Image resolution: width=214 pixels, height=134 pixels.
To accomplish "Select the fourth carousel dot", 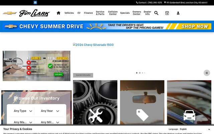I will 145,73.
